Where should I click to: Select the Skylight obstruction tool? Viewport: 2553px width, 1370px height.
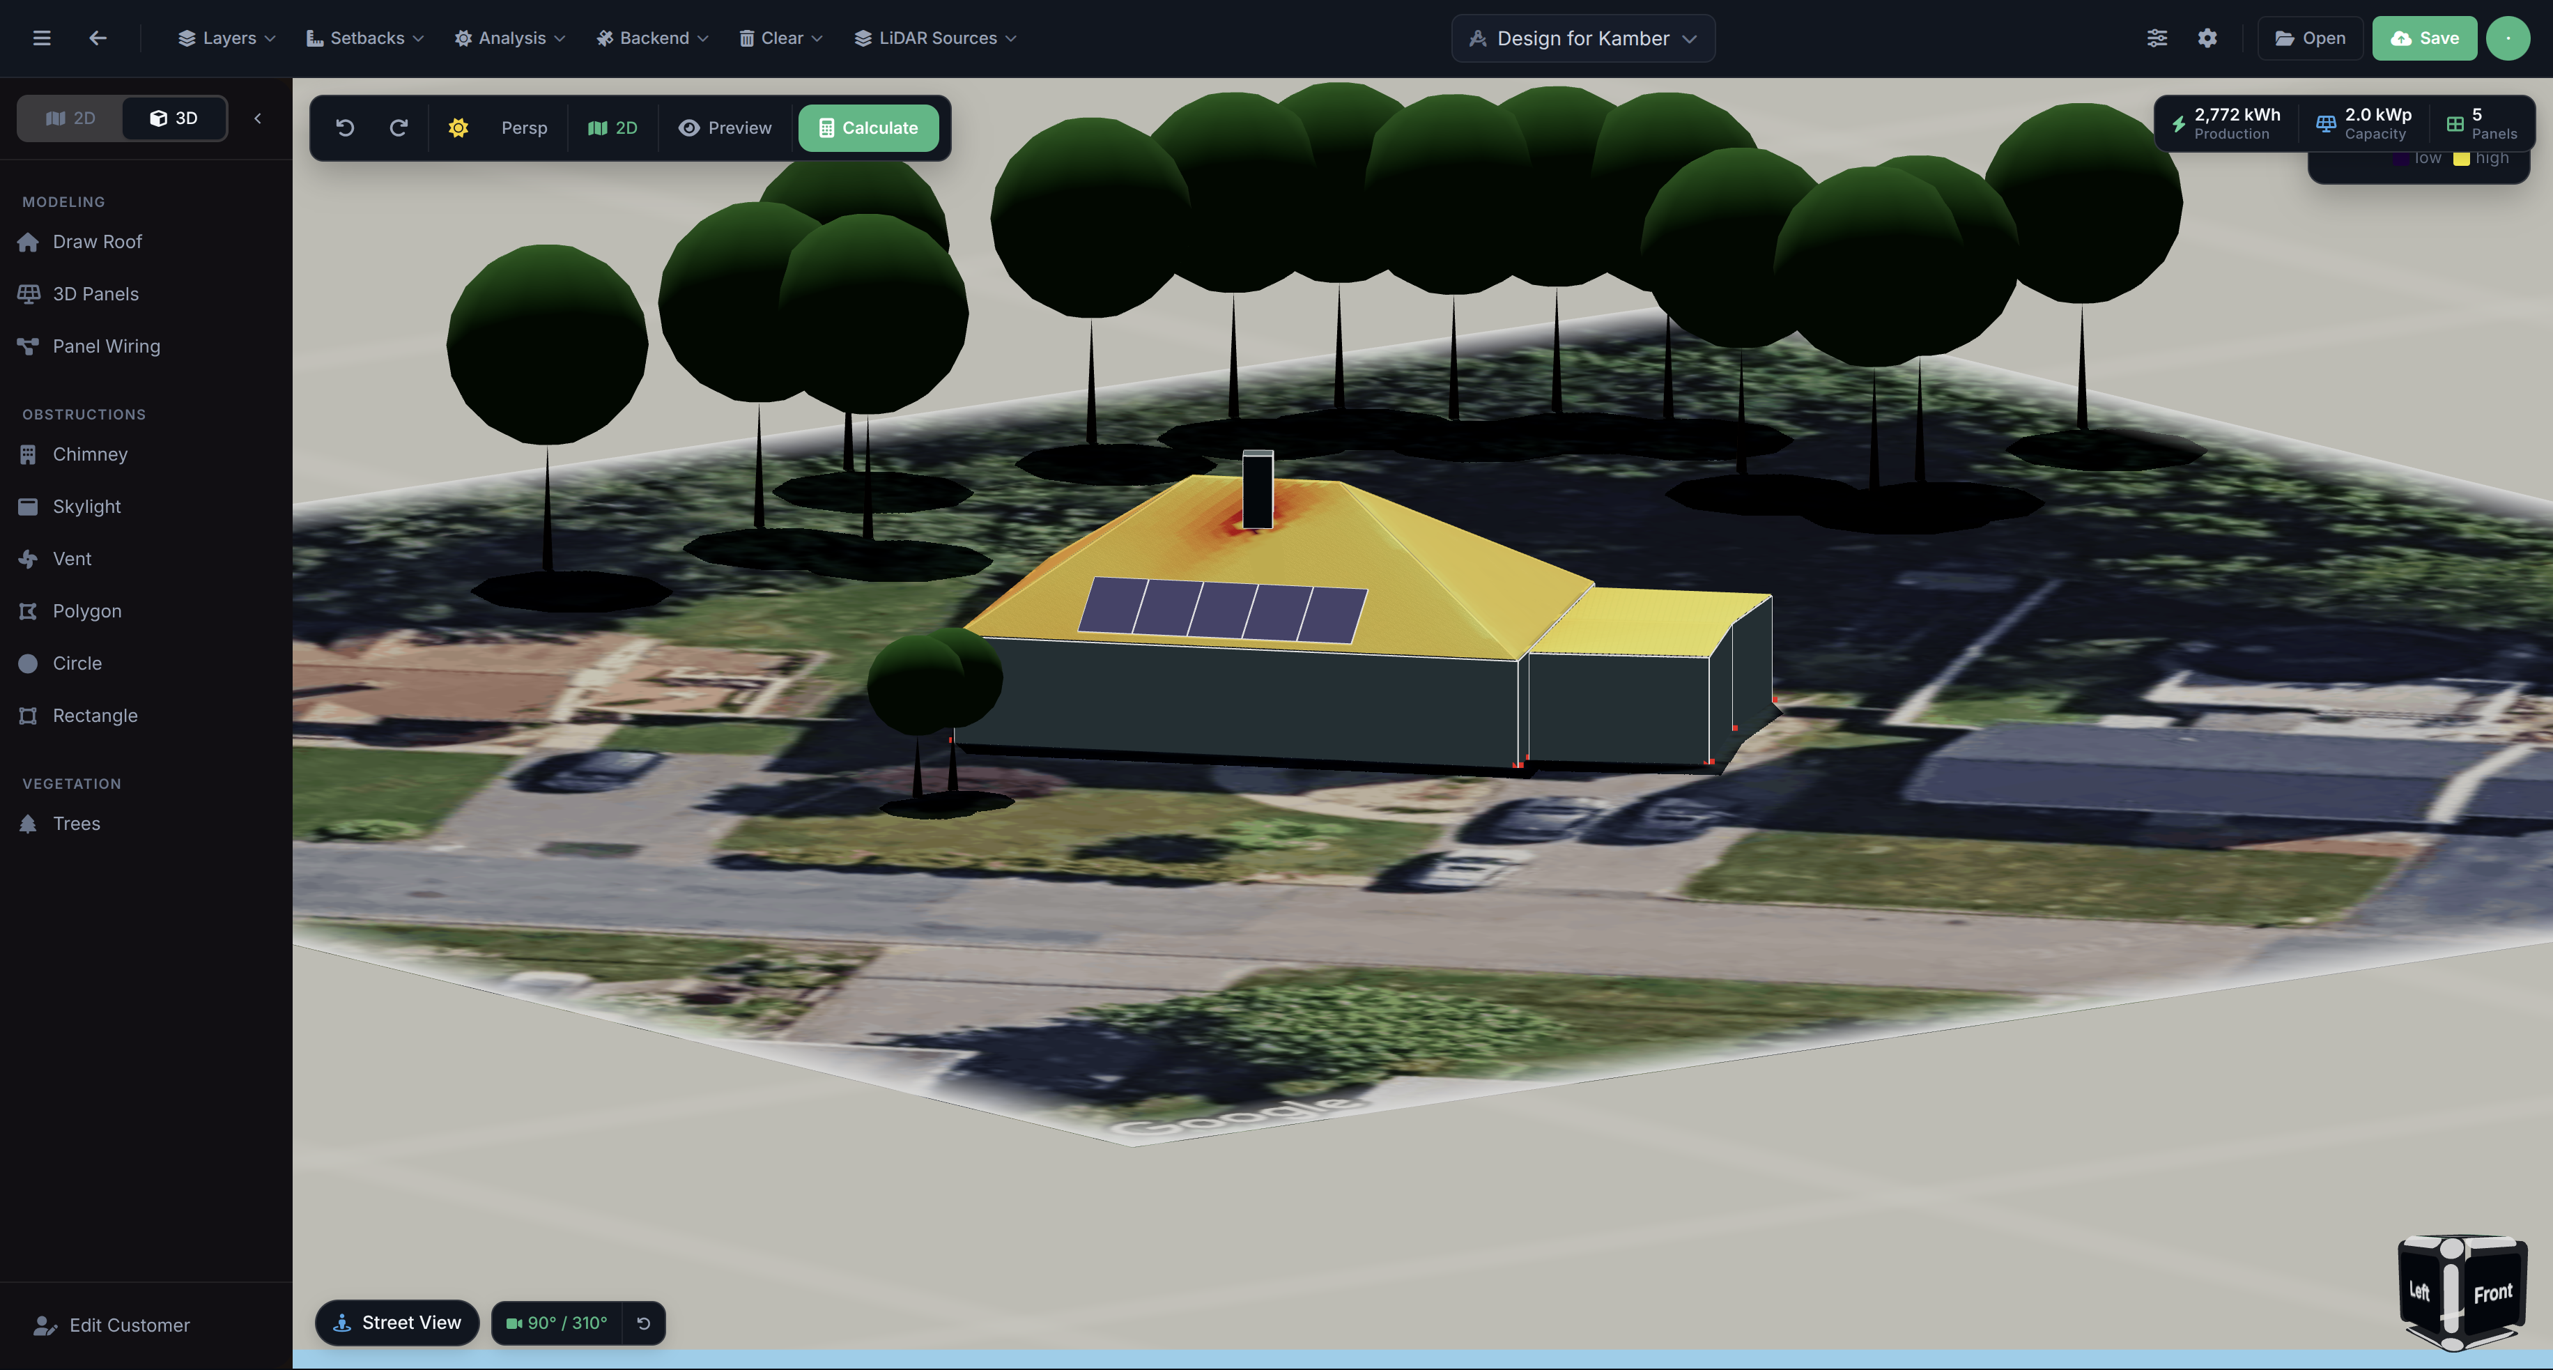click(86, 507)
